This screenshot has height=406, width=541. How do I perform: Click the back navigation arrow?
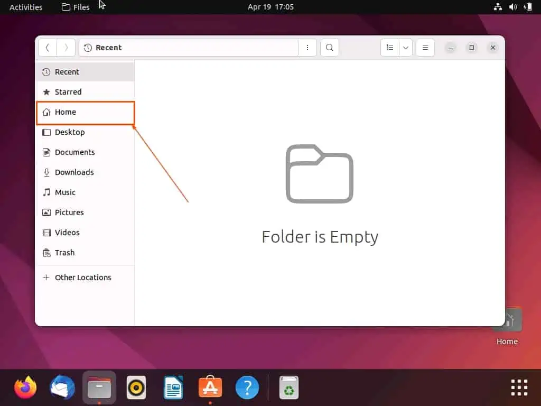tap(47, 47)
